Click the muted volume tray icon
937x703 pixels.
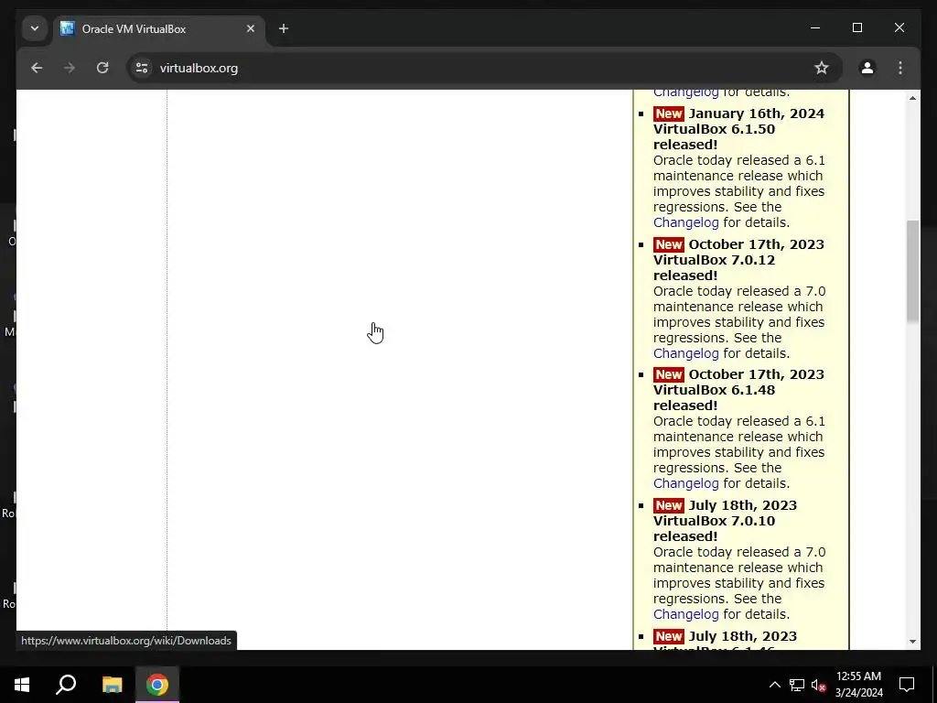pos(818,685)
